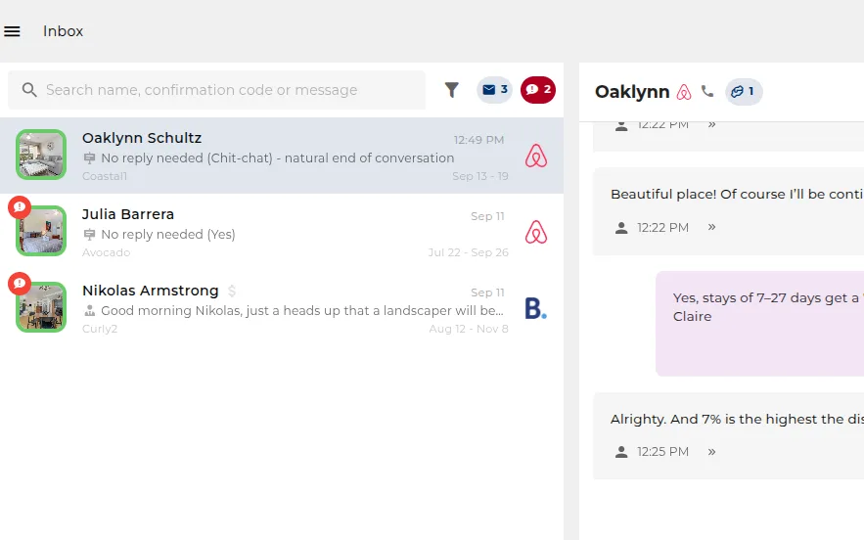The height and width of the screenshot is (540, 864).
Task: Click the person icon on 12:25 PM message
Action: (621, 452)
